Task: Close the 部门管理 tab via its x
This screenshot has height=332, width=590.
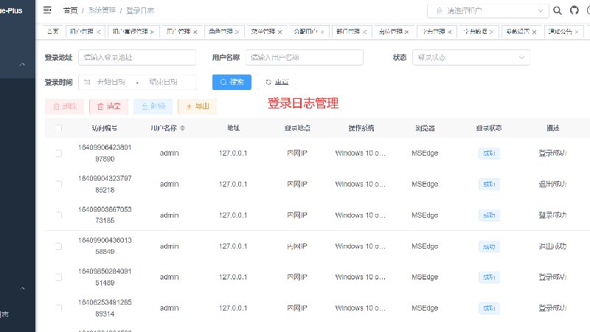Action: tap(364, 32)
